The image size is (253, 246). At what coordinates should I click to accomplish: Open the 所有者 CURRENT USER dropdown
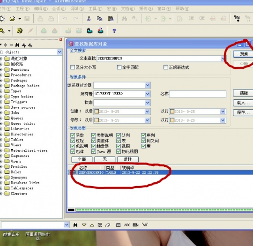tap(148, 94)
